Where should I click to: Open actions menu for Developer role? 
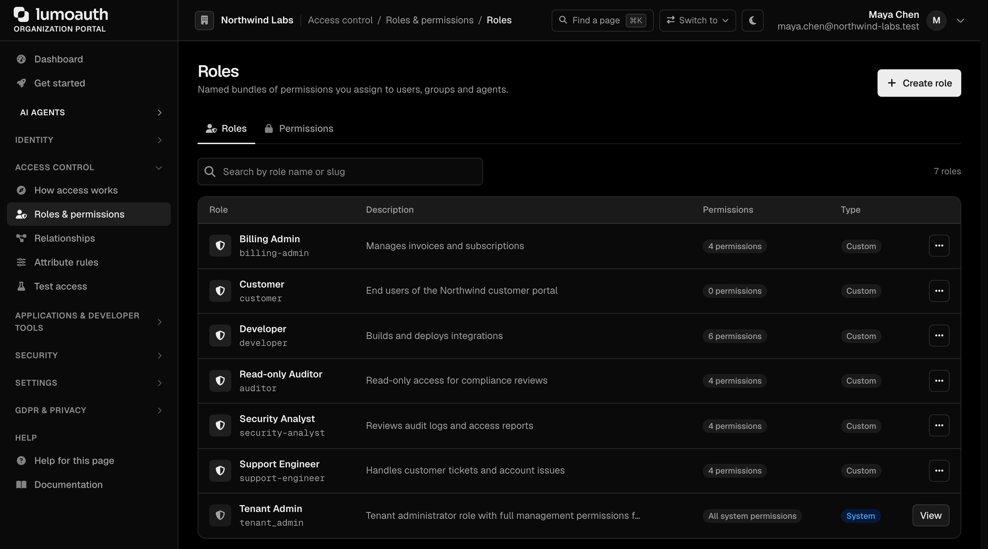coord(939,336)
